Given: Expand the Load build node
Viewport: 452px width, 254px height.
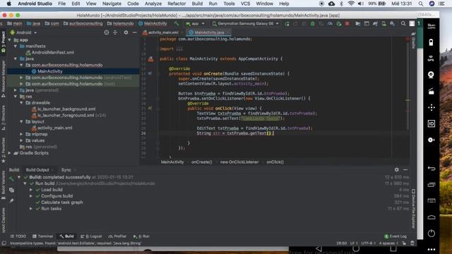Looking at the screenshot, I should 31,190.
